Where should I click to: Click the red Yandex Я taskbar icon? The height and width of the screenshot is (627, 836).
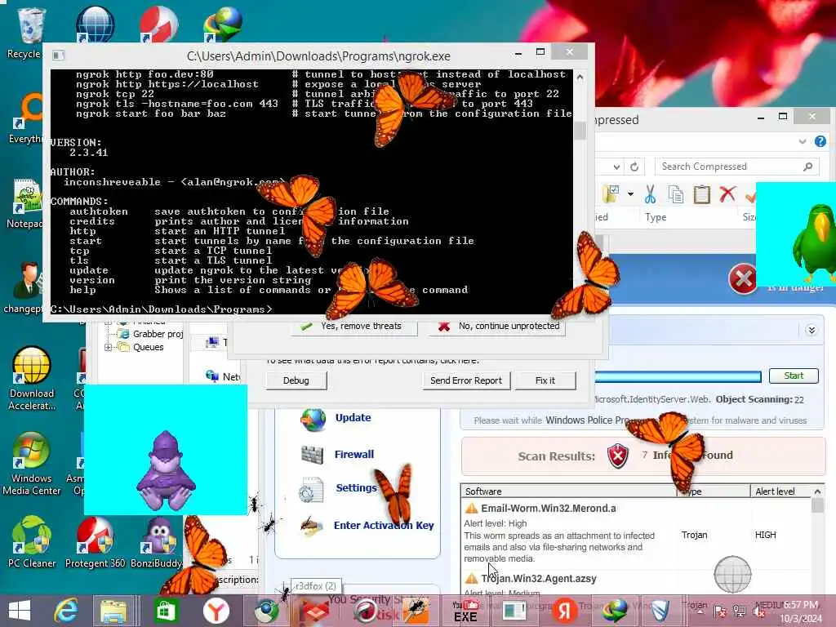coord(565,611)
